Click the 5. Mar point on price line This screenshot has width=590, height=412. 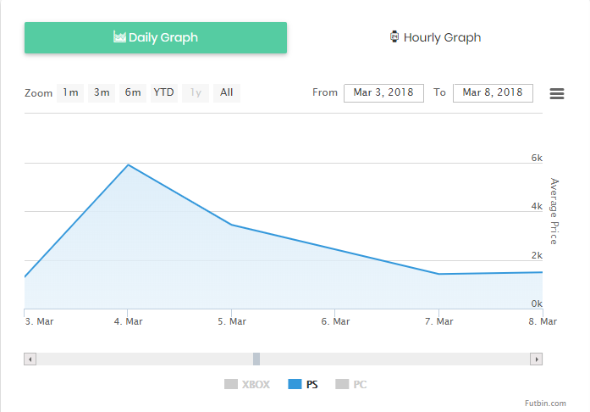click(x=231, y=225)
